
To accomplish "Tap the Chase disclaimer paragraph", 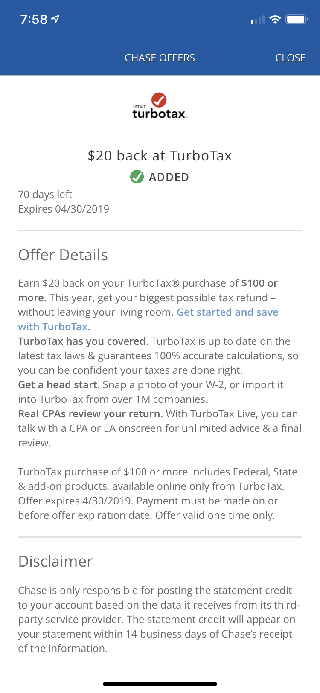I will [159, 620].
